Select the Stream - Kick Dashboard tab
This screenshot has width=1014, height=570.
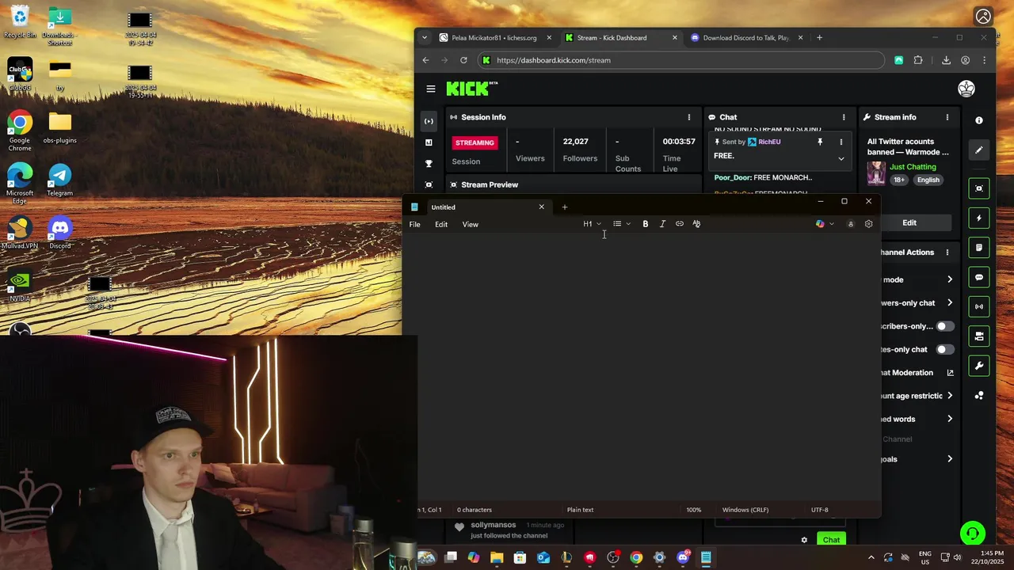[x=612, y=38]
